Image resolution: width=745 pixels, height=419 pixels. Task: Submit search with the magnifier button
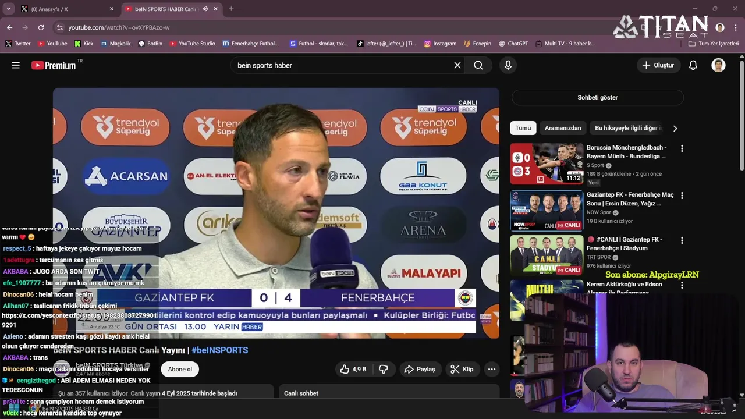pos(478,65)
